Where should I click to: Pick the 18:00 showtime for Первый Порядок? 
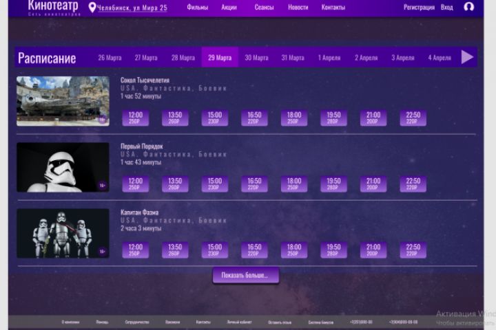pos(294,184)
